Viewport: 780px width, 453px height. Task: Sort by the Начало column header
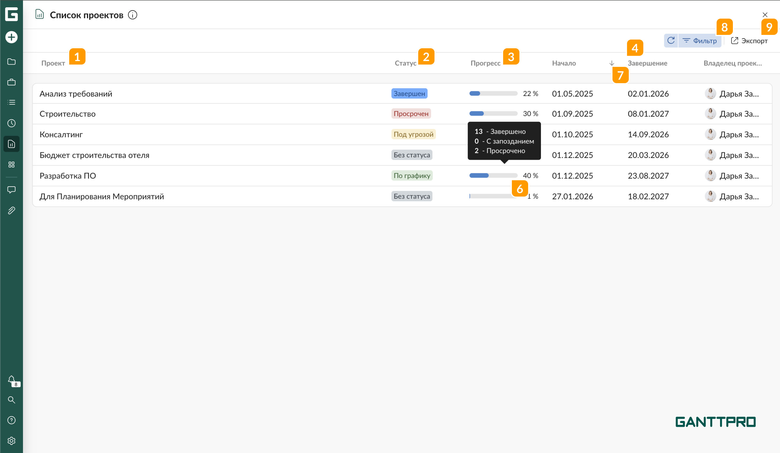(564, 63)
